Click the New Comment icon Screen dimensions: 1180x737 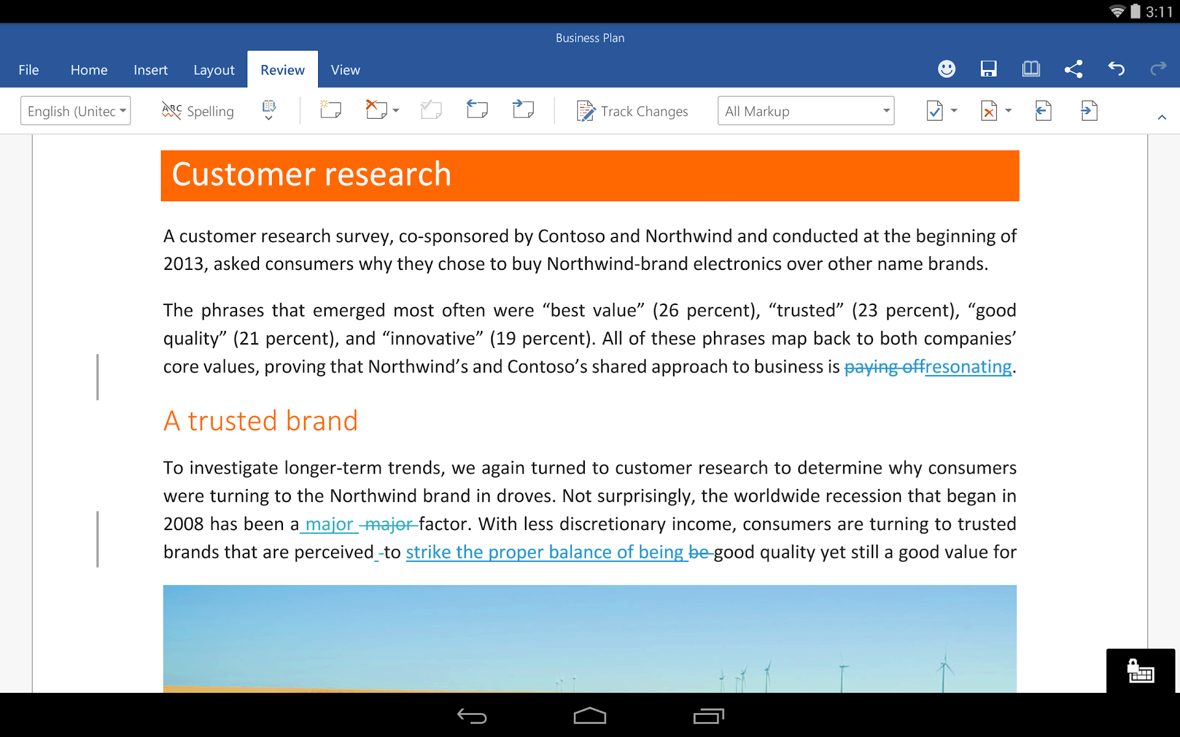330,110
